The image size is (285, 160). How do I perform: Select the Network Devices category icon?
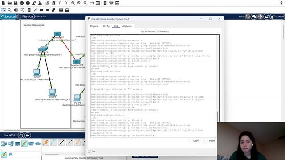coord(4,144)
